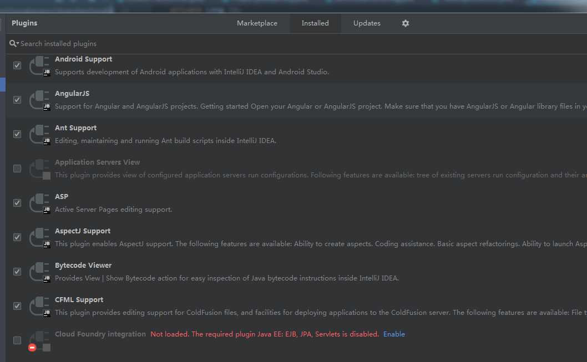
Task: Click the Application Servers View plugin icon
Action: [x=40, y=169]
